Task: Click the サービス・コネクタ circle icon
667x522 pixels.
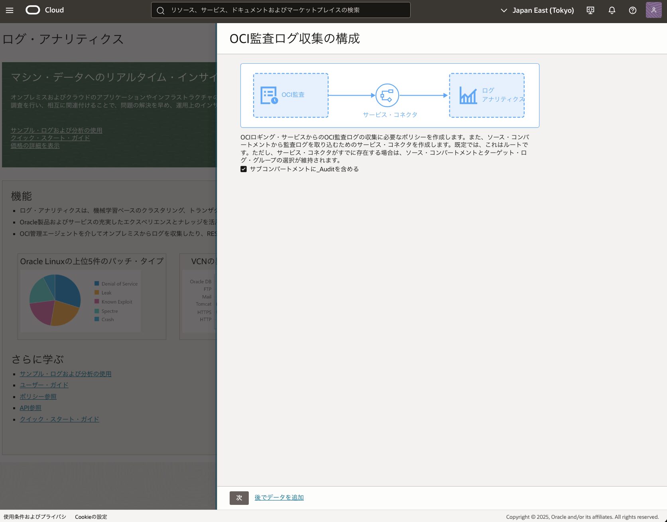Action: click(387, 95)
